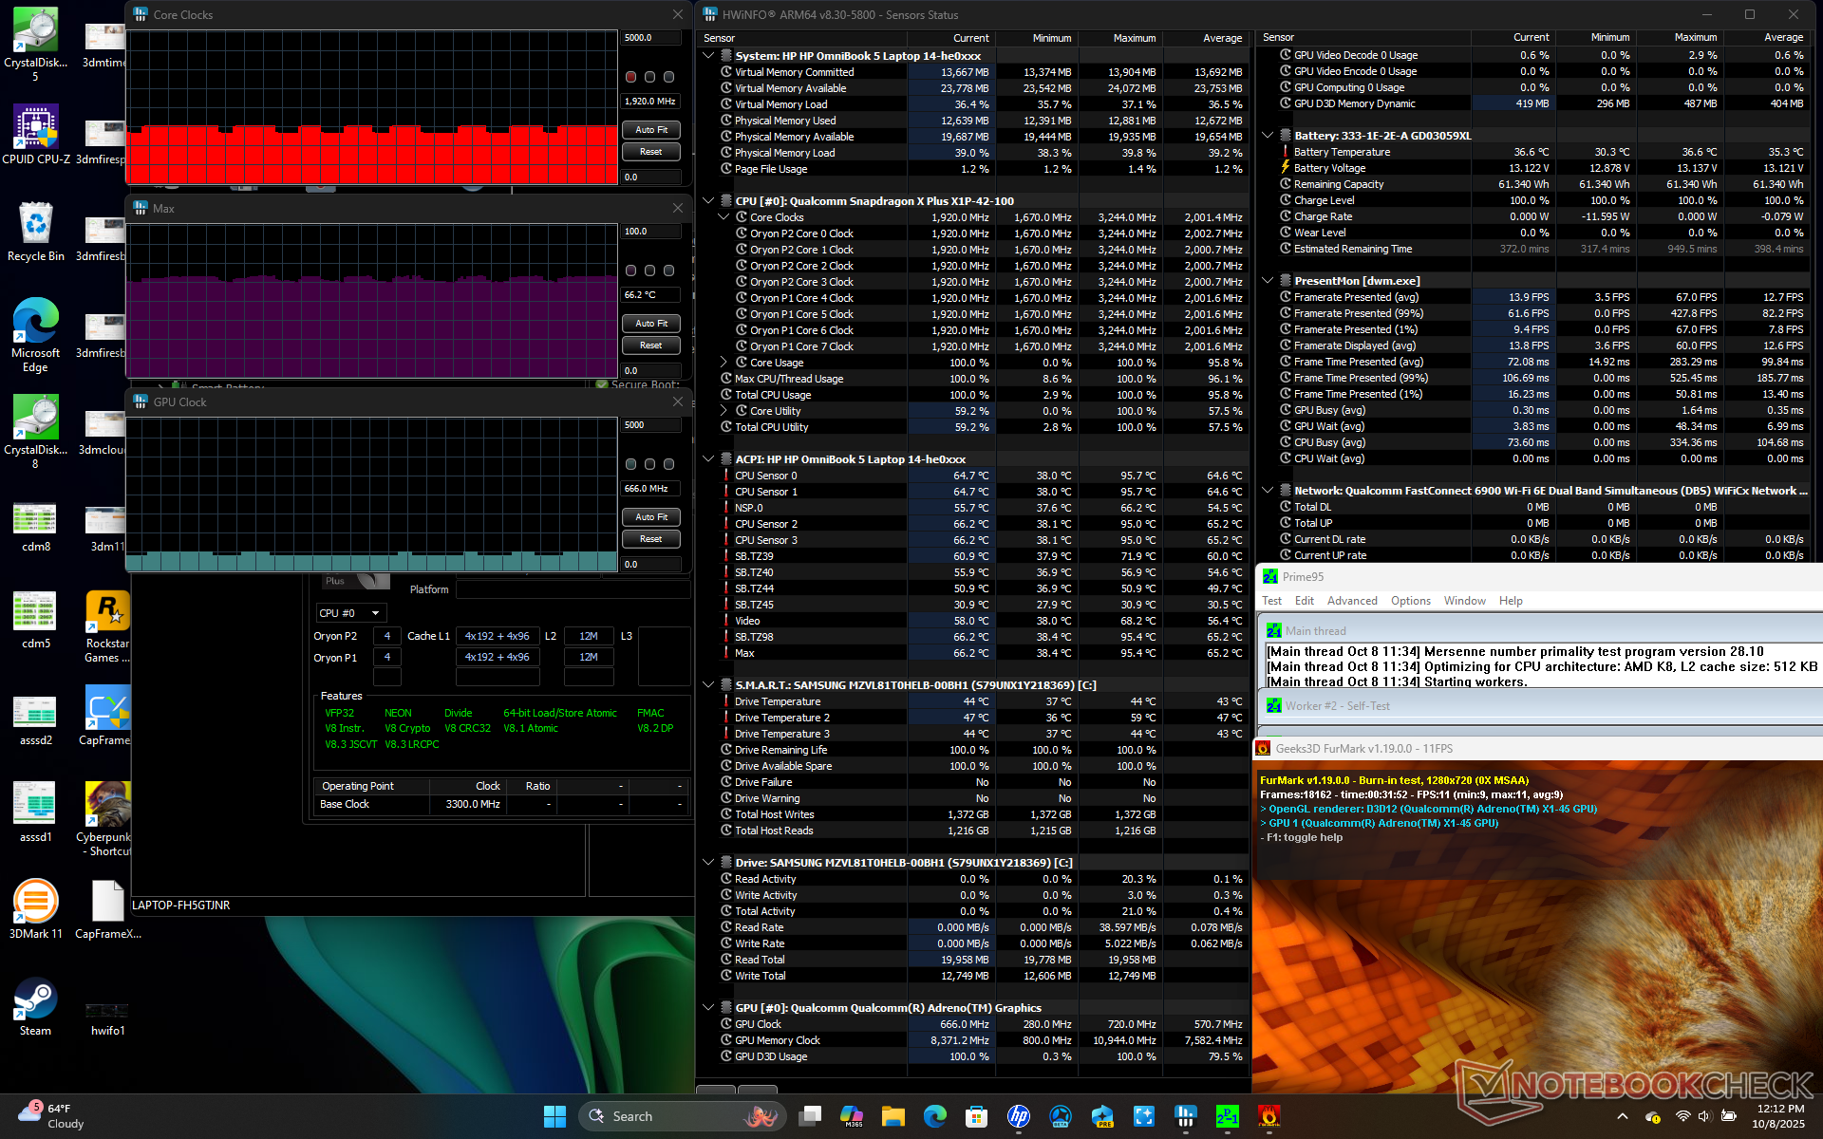
Task: Open File Explorer from the taskbar
Action: click(893, 1116)
